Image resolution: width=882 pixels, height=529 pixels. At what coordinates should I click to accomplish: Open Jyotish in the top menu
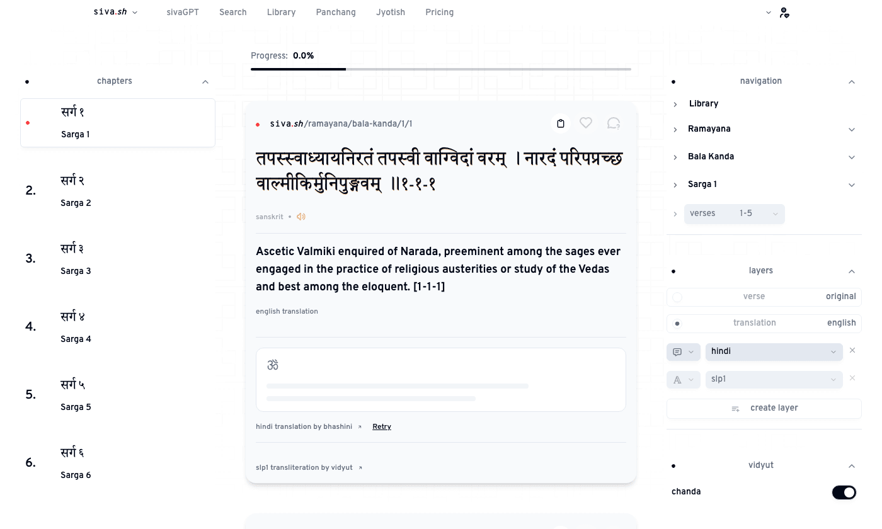[391, 13]
